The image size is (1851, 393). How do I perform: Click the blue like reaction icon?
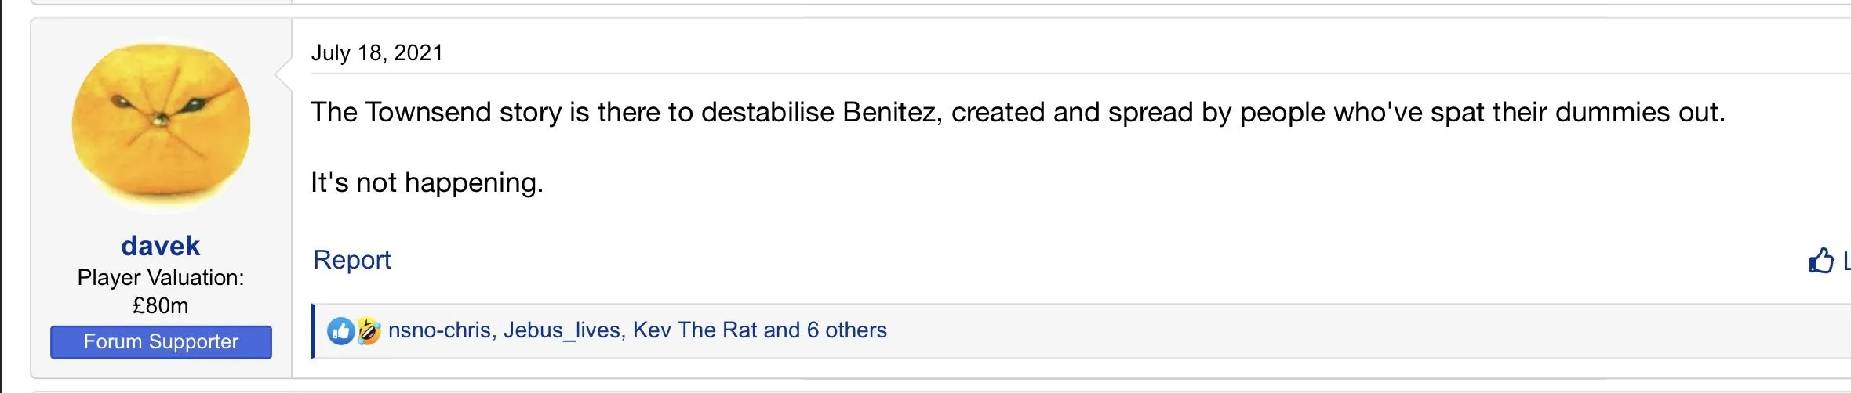340,331
